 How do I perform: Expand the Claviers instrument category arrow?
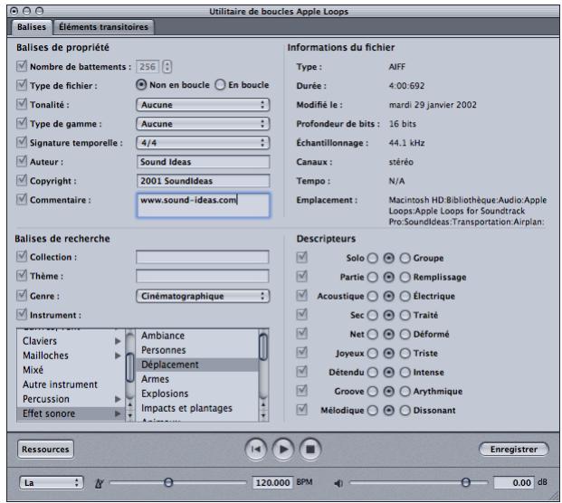pos(118,341)
